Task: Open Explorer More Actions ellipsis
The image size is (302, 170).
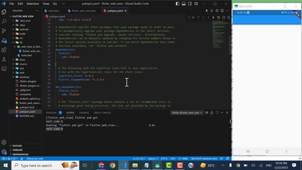Action: 37,11
